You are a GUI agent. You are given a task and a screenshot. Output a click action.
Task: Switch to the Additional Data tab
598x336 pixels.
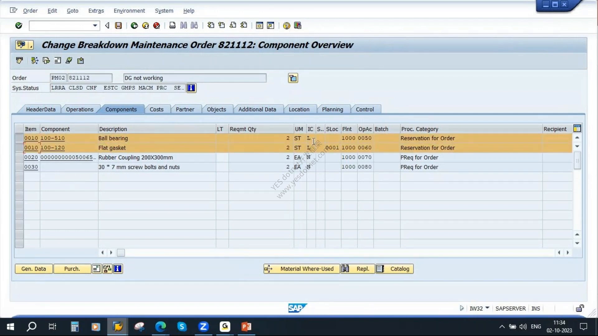257,110
